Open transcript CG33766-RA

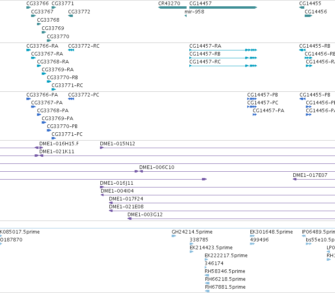(42, 46)
